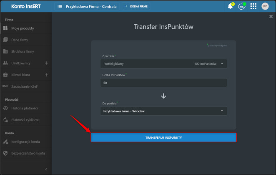The image size is (276, 175).
Task: Switch company via Przykładowa Firma - Centrala selector
Action: tap(87, 6)
